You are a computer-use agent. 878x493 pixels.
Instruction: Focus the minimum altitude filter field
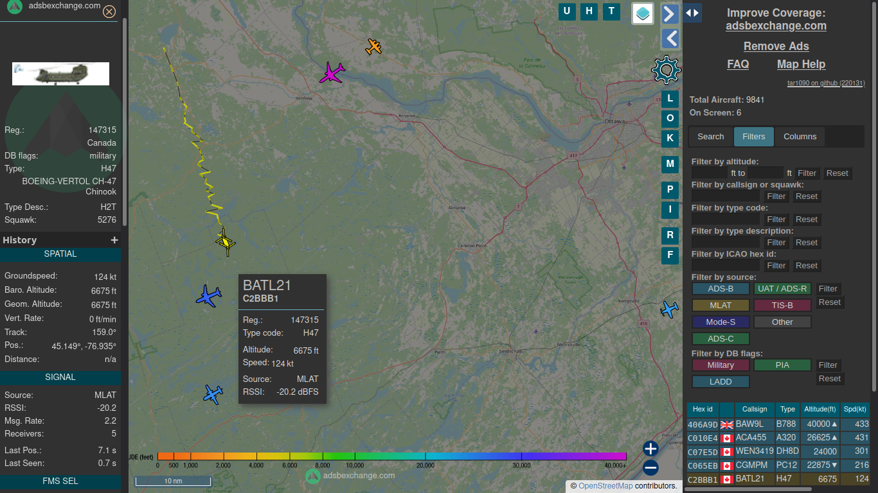(710, 173)
